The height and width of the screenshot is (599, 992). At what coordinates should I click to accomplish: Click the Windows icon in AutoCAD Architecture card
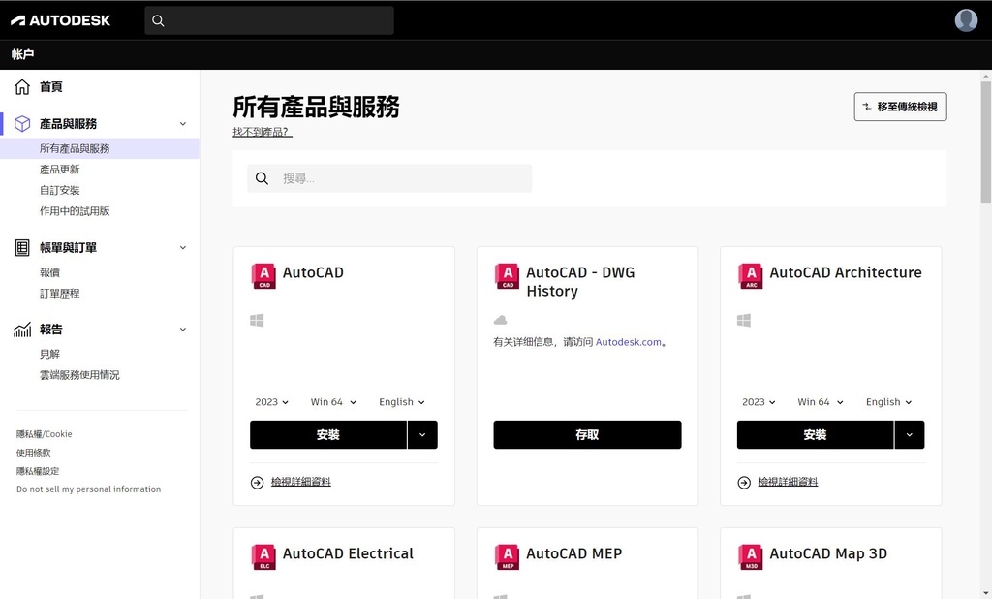744,321
